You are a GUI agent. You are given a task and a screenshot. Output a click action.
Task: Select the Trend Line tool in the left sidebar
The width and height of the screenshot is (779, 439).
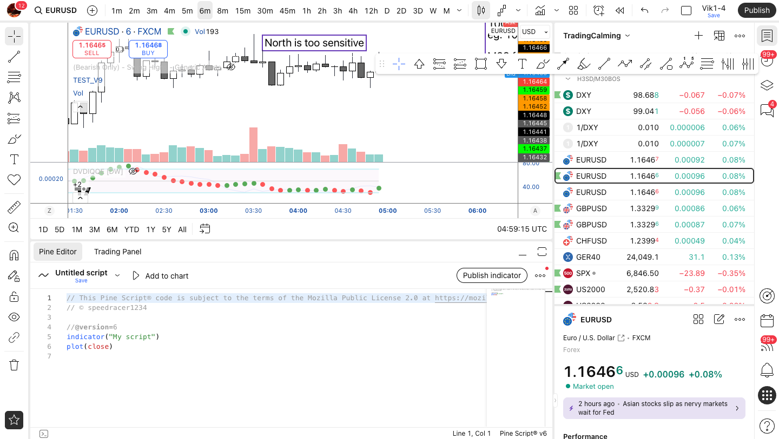click(14, 57)
